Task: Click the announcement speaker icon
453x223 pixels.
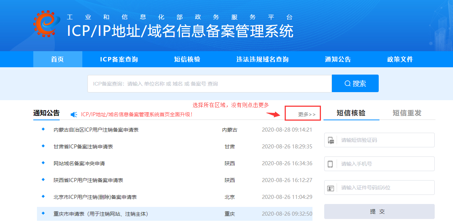Action: 72,114
